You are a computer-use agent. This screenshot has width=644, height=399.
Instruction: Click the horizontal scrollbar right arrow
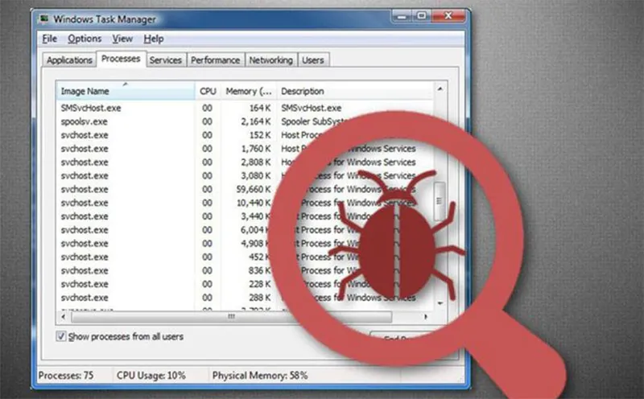pyautogui.click(x=426, y=316)
